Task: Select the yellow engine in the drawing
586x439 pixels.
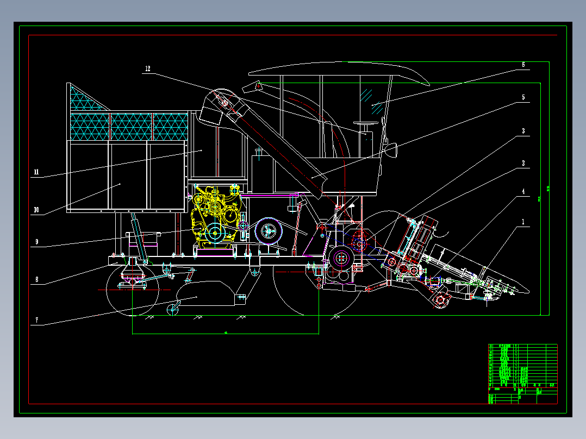Action: pyautogui.click(x=216, y=217)
